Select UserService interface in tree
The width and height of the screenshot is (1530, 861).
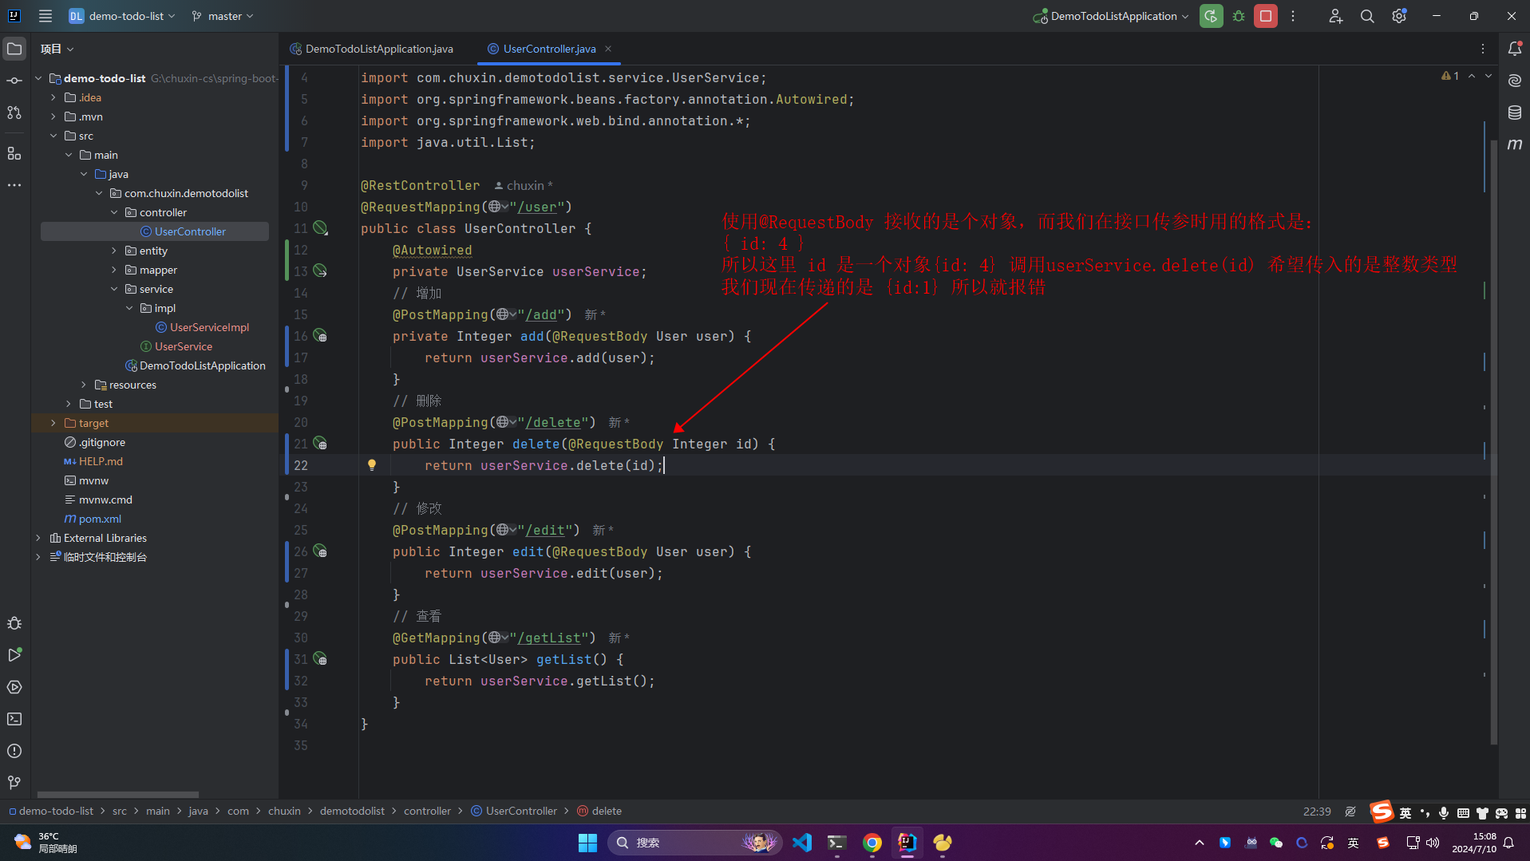(x=184, y=346)
